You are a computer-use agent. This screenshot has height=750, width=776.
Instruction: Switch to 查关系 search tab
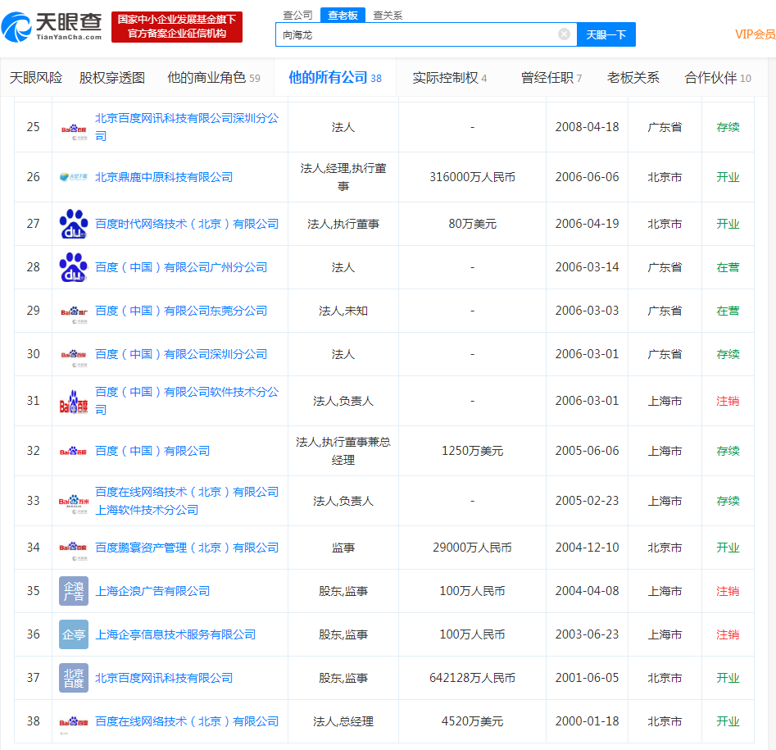388,16
